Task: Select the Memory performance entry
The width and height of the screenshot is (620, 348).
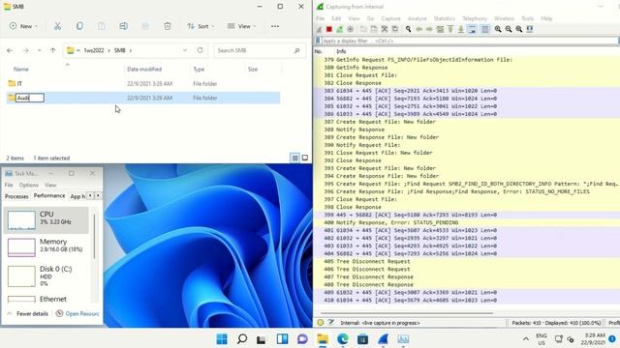Action: (x=46, y=247)
